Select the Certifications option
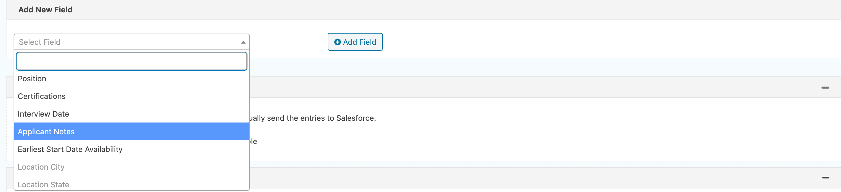Viewport: 841px width, 192px height. (42, 96)
